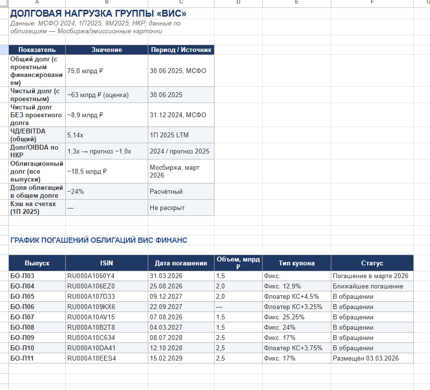Screen dimensions: 430x390
Task: Click the coupon cell «Флоатер КС+3,25%»
Action: click(x=296, y=307)
